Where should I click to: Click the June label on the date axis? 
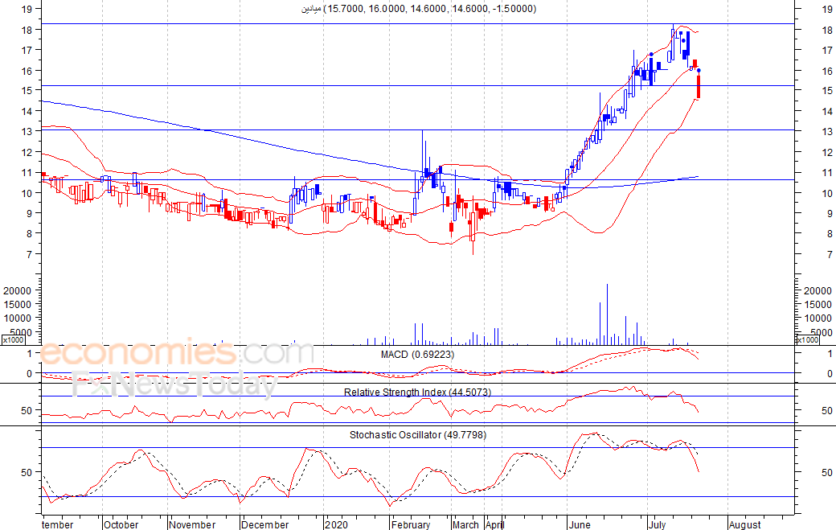tap(580, 524)
